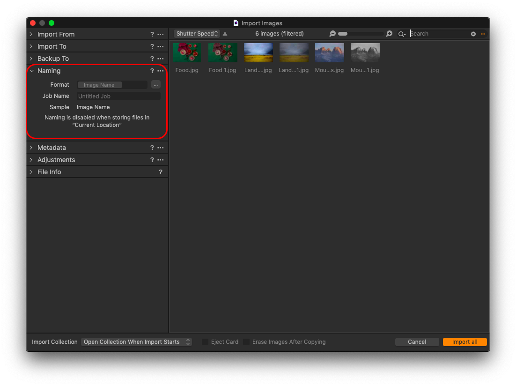Click the Cancel button
Viewport: 516px width, 386px height.
(417, 342)
